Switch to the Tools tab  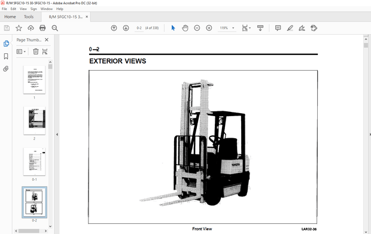[29, 17]
